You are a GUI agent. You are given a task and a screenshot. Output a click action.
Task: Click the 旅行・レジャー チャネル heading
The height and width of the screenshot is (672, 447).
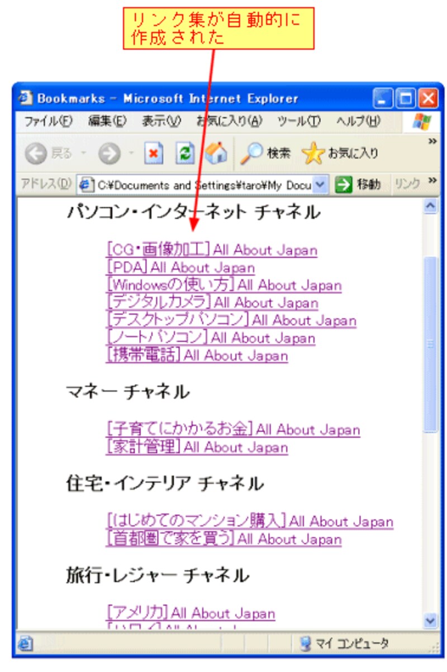[158, 575]
